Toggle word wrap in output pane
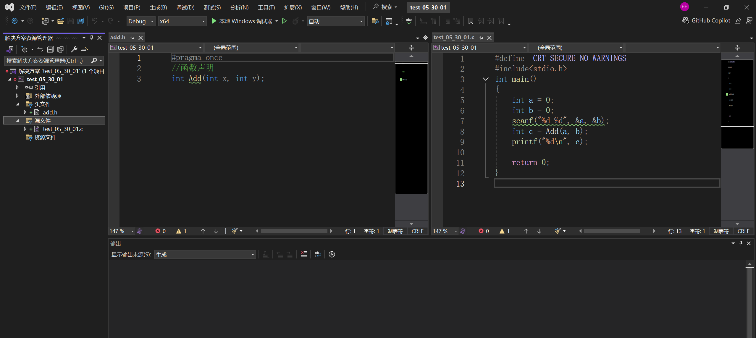Image resolution: width=756 pixels, height=338 pixels. (x=318, y=254)
